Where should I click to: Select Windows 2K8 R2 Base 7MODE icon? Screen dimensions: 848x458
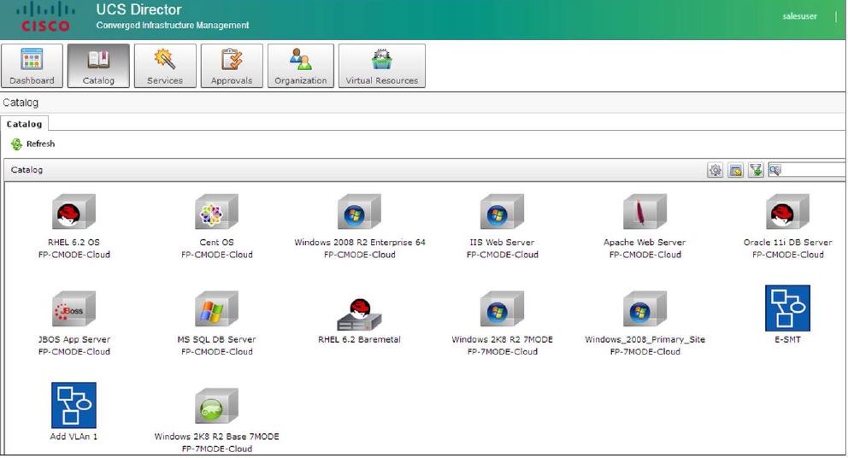216,406
